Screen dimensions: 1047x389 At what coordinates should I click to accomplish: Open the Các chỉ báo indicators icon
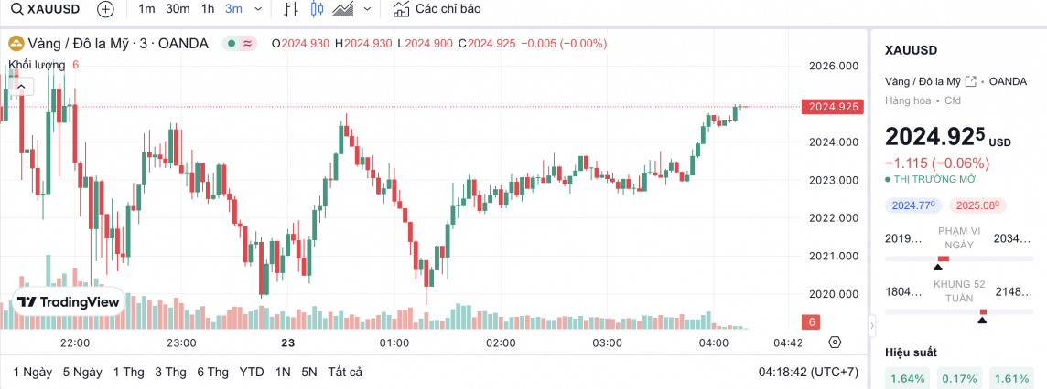click(401, 9)
